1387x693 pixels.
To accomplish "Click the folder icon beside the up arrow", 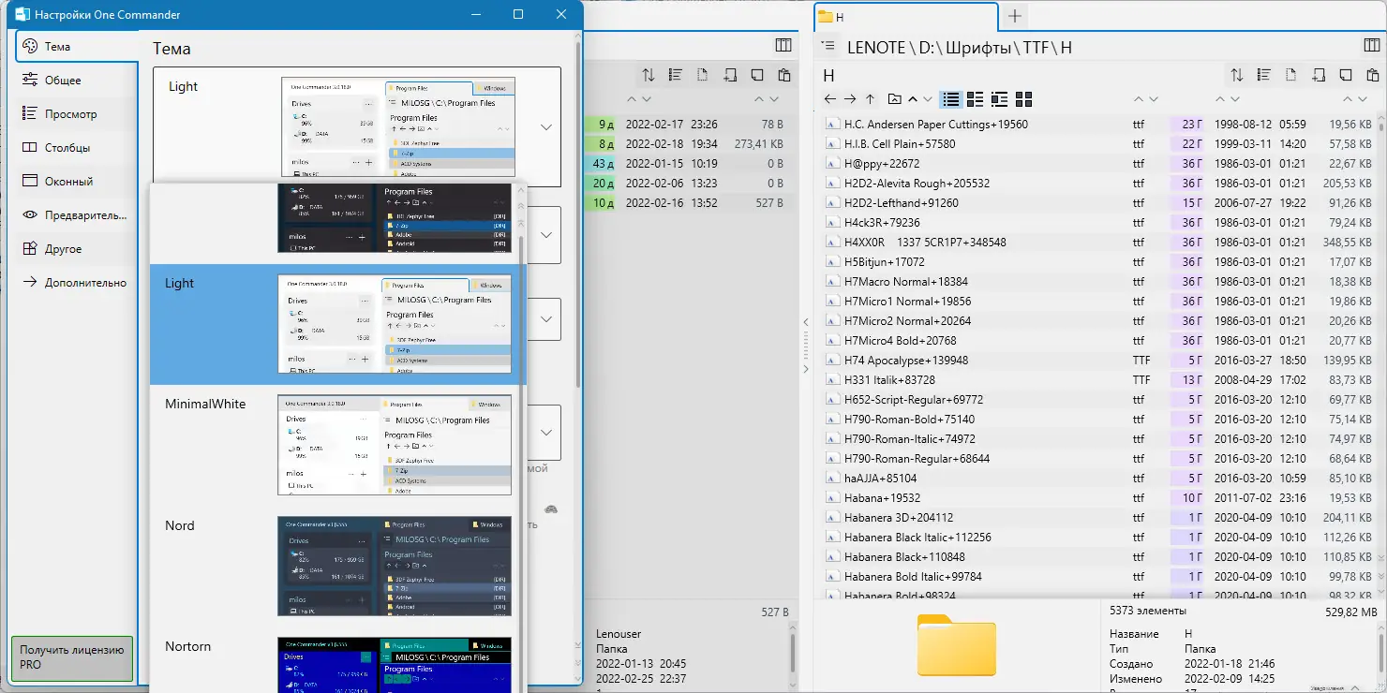I will (894, 98).
